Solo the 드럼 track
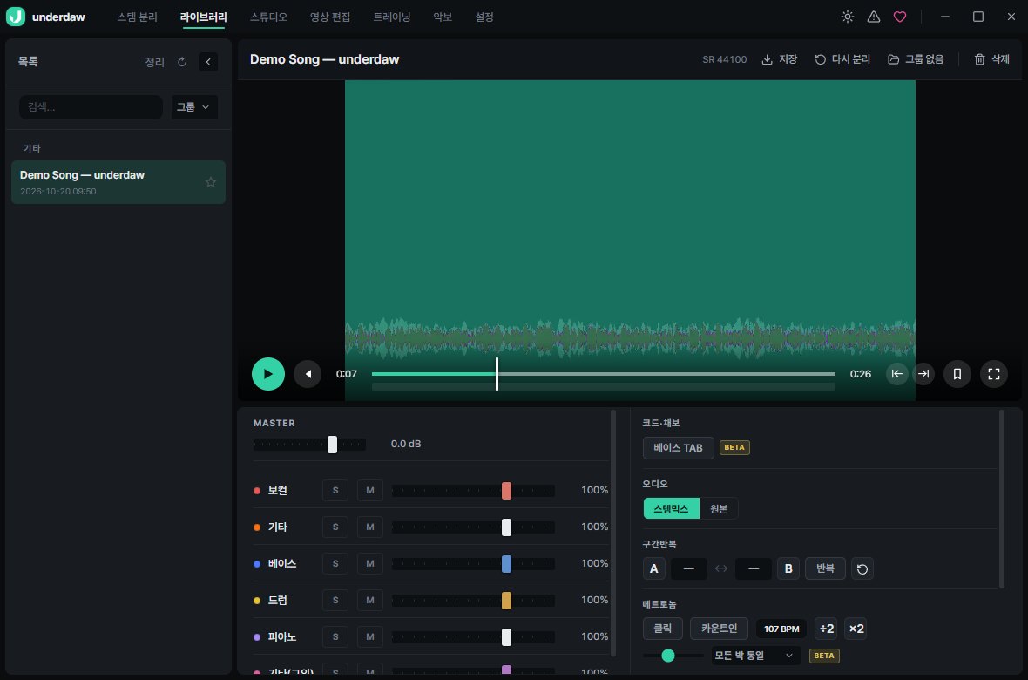The height and width of the screenshot is (680, 1028). [335, 601]
